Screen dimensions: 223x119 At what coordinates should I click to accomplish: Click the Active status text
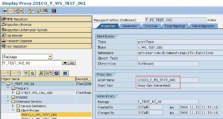[212, 20]
